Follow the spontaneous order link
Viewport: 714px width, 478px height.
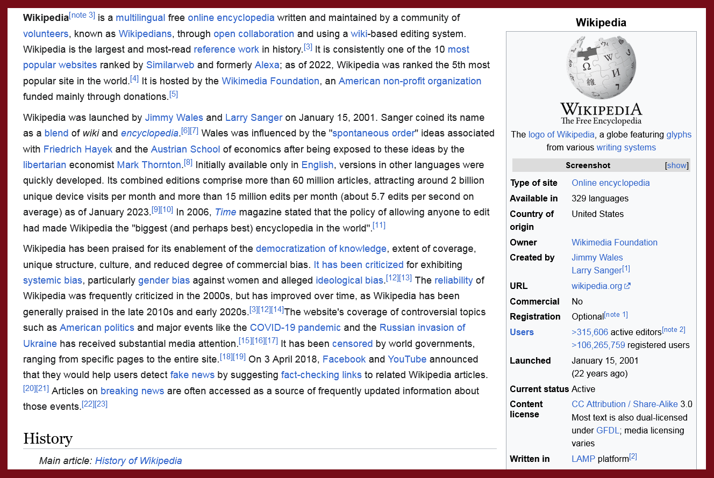[x=374, y=133]
